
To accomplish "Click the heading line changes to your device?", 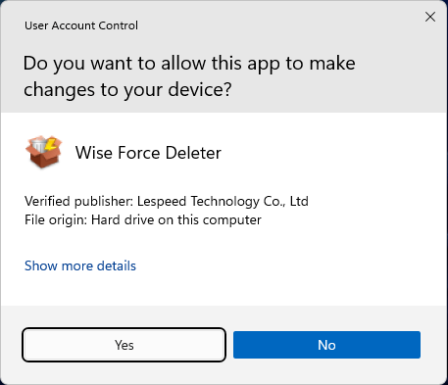I will click(127, 90).
